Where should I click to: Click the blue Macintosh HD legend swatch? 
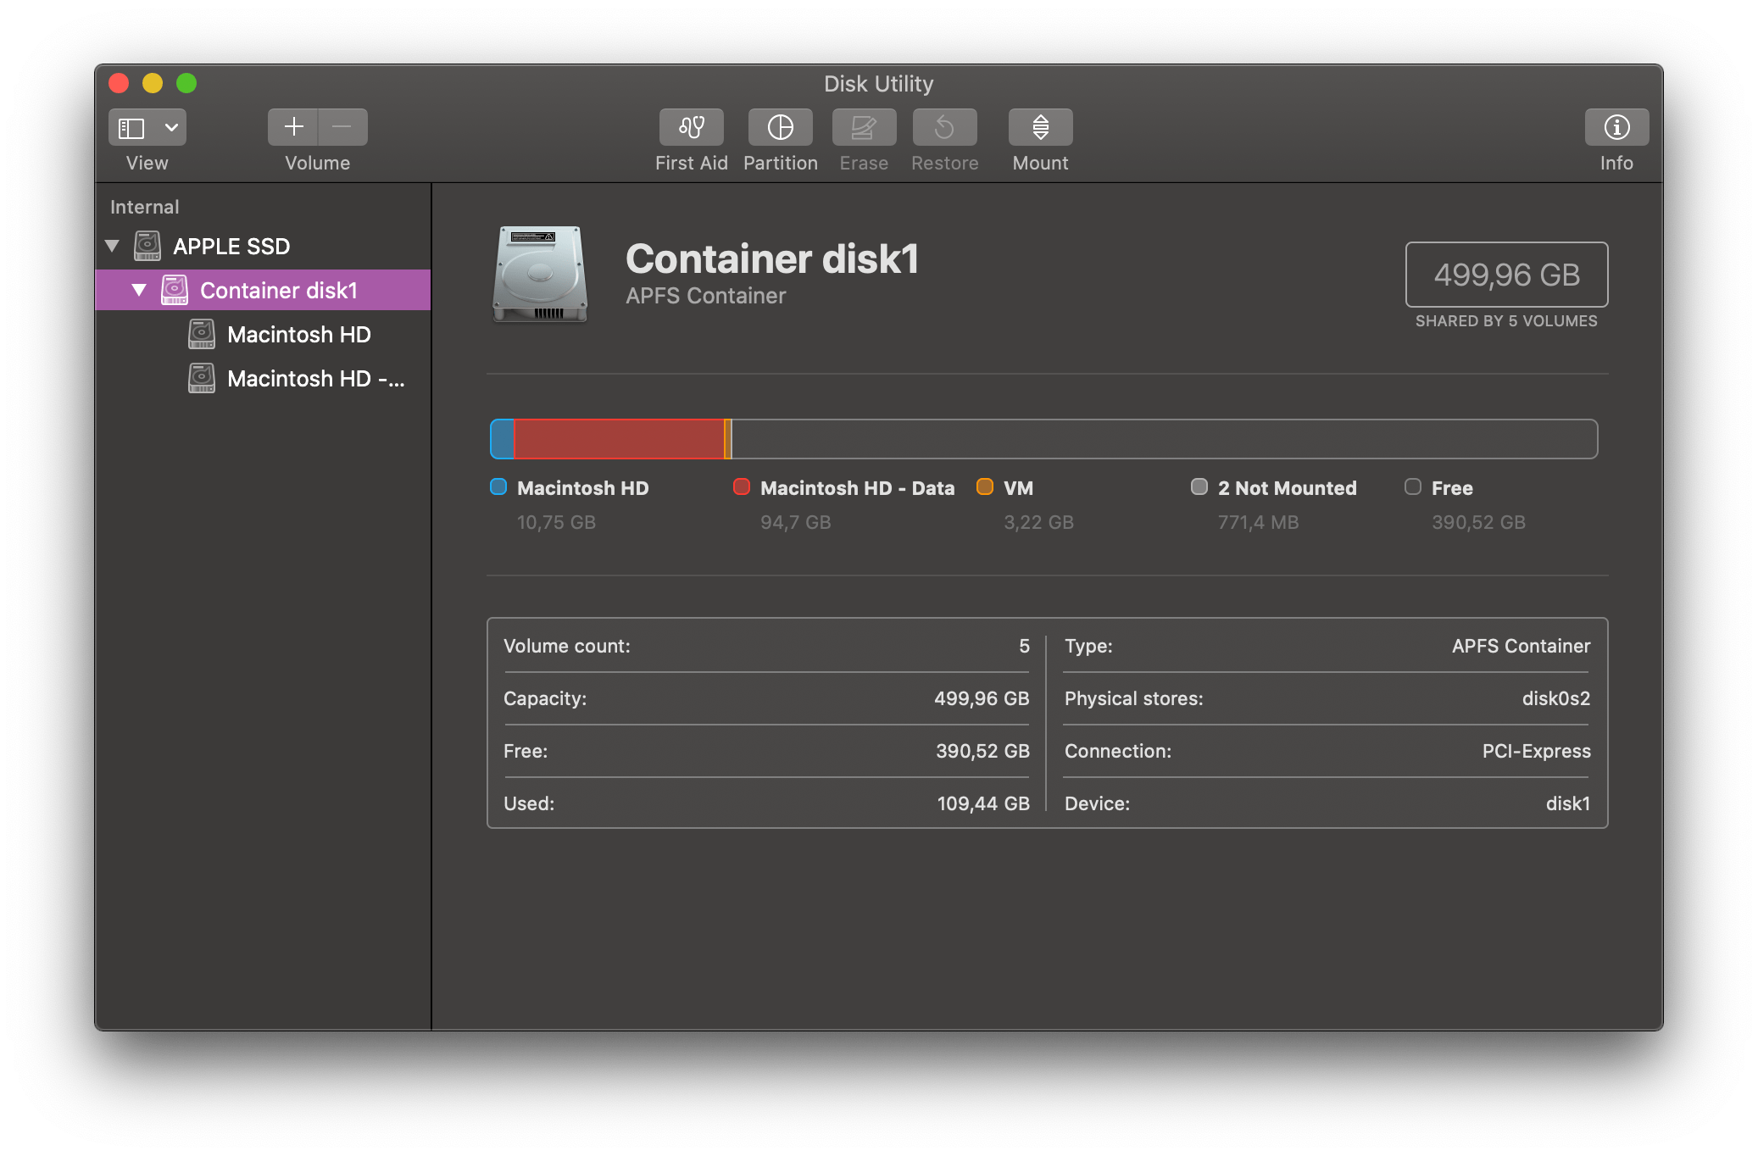click(498, 487)
